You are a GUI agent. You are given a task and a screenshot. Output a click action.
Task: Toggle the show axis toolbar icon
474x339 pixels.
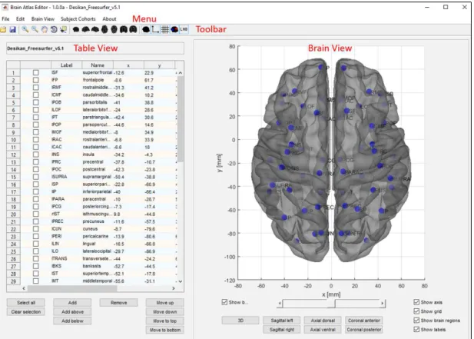(155, 30)
